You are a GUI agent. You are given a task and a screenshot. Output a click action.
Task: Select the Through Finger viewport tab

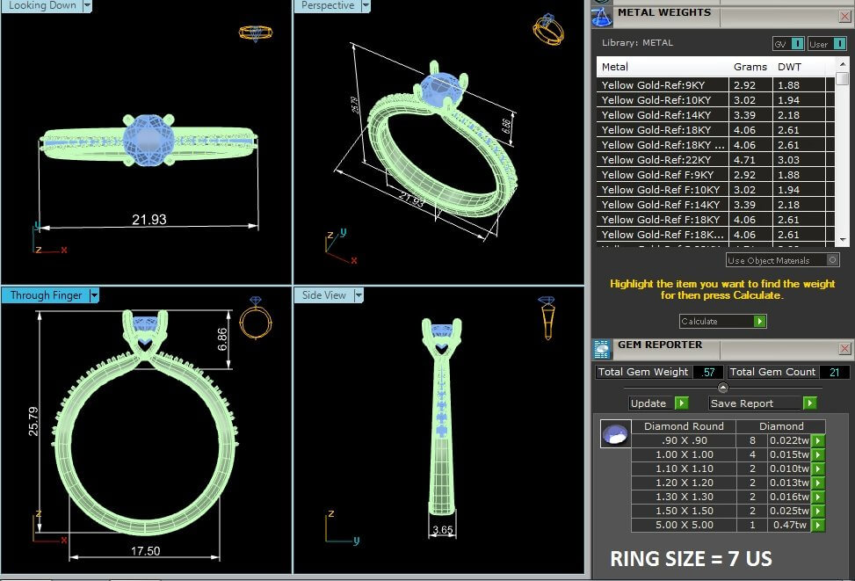(46, 295)
